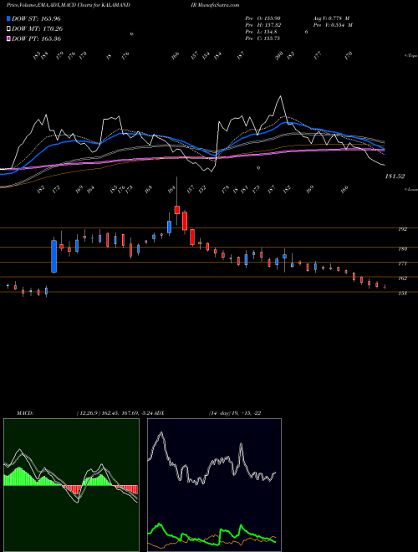Image resolution: width=418 pixels, height=552 pixels.
Task: Click the '200' top label above the highest line peak
Action: [x=279, y=56]
